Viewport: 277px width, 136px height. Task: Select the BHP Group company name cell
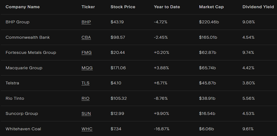pyautogui.click(x=17, y=22)
